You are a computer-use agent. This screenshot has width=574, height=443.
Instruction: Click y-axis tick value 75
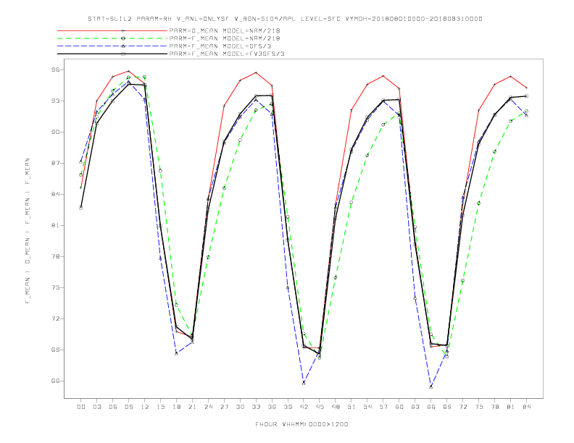pyautogui.click(x=55, y=287)
